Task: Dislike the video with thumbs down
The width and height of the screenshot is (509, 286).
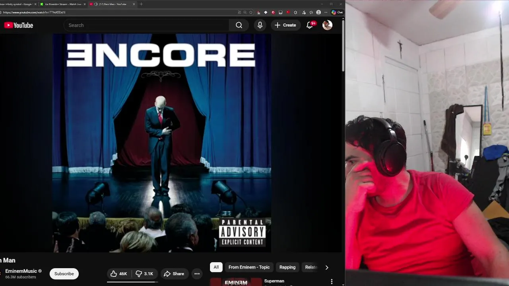Action: pyautogui.click(x=144, y=274)
